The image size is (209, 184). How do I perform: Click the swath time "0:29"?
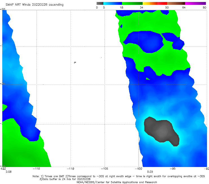(x=150, y=172)
